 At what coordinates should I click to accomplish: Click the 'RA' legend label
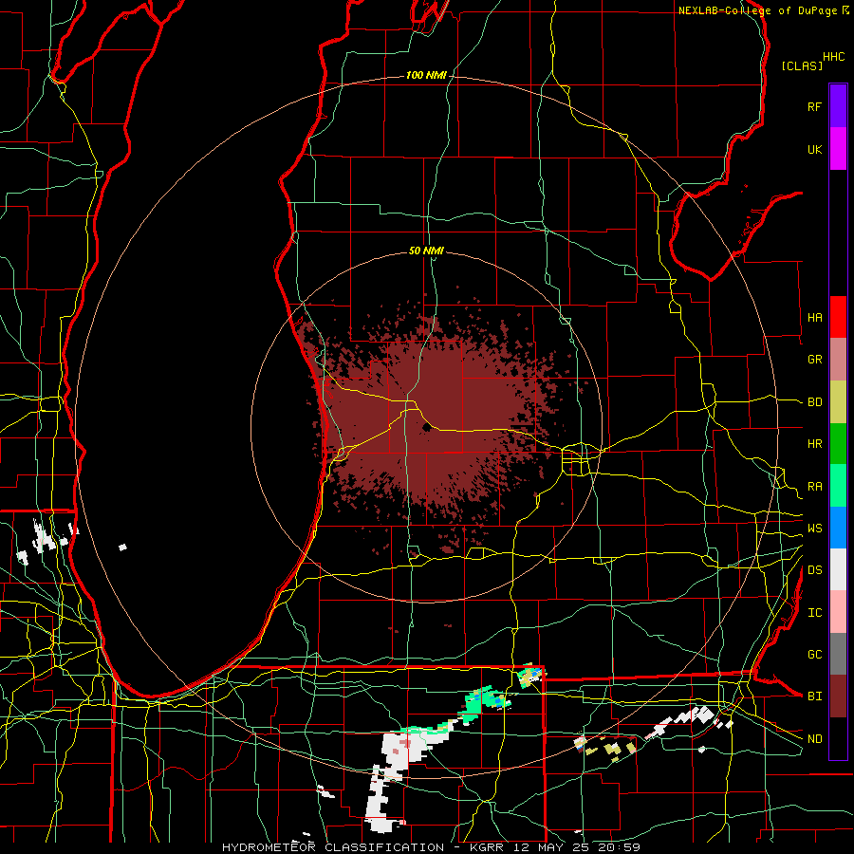pos(814,487)
